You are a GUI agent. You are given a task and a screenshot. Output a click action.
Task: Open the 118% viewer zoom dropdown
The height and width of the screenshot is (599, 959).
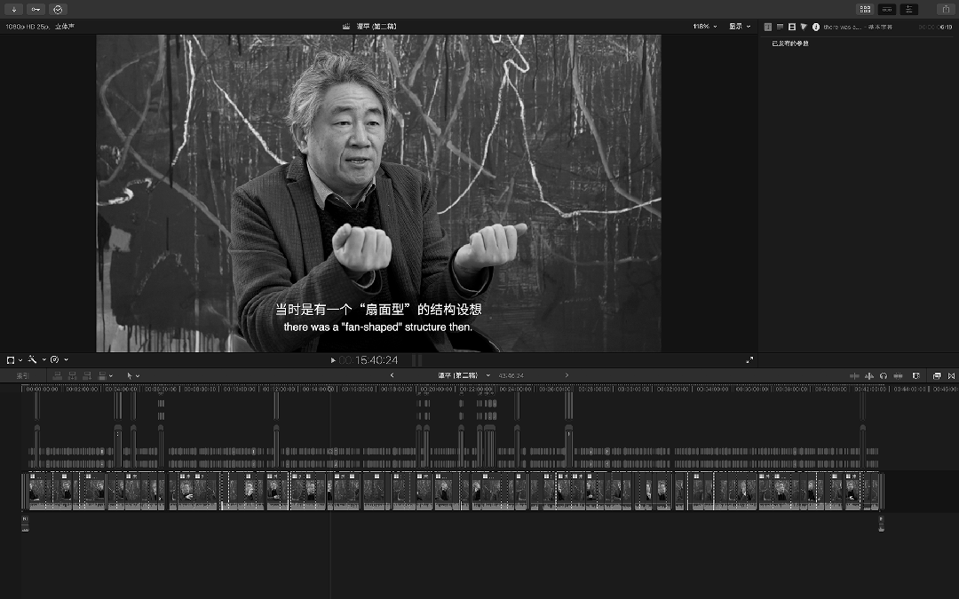click(x=702, y=26)
